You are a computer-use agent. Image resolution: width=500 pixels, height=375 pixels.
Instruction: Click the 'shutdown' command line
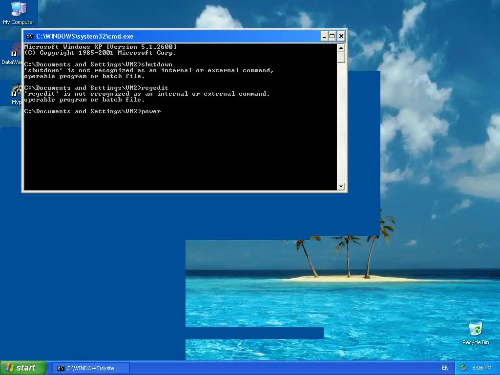pyautogui.click(x=98, y=64)
